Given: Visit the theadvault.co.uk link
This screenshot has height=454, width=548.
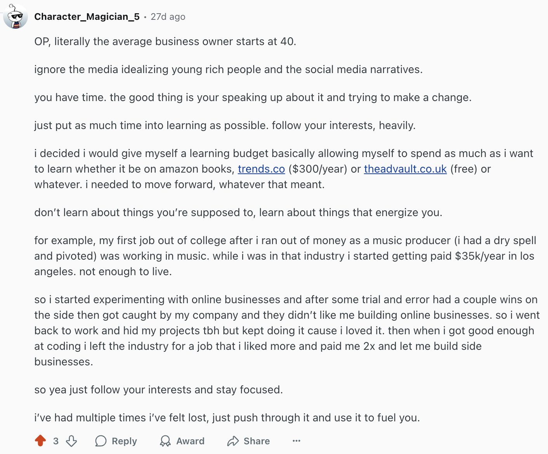Looking at the screenshot, I should coord(405,169).
